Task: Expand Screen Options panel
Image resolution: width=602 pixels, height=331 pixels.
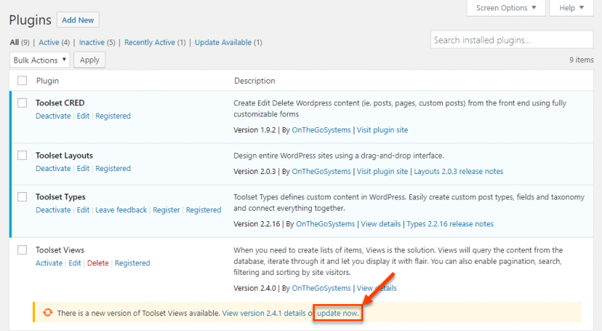Action: [506, 7]
